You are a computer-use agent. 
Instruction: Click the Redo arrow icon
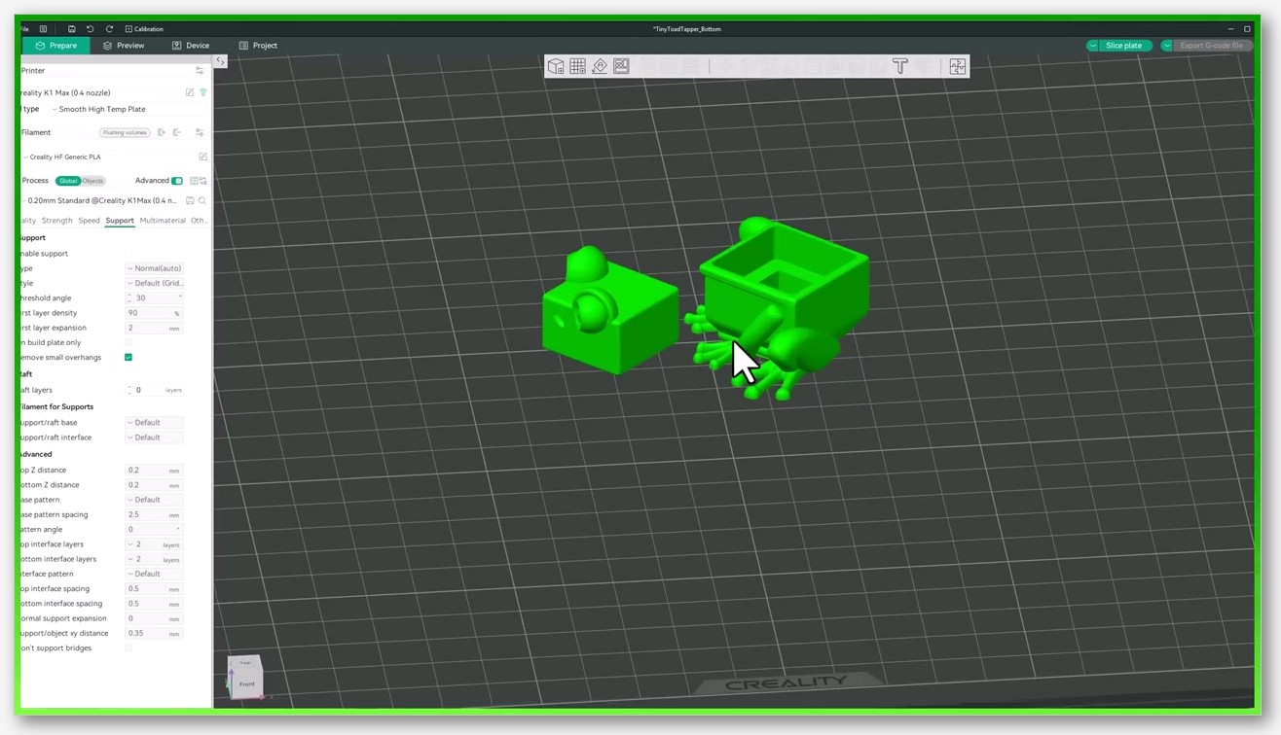pyautogui.click(x=109, y=29)
